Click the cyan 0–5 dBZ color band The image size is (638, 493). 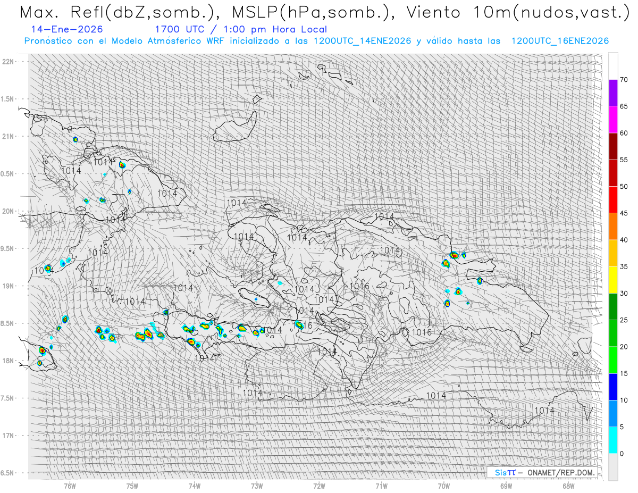[613, 440]
